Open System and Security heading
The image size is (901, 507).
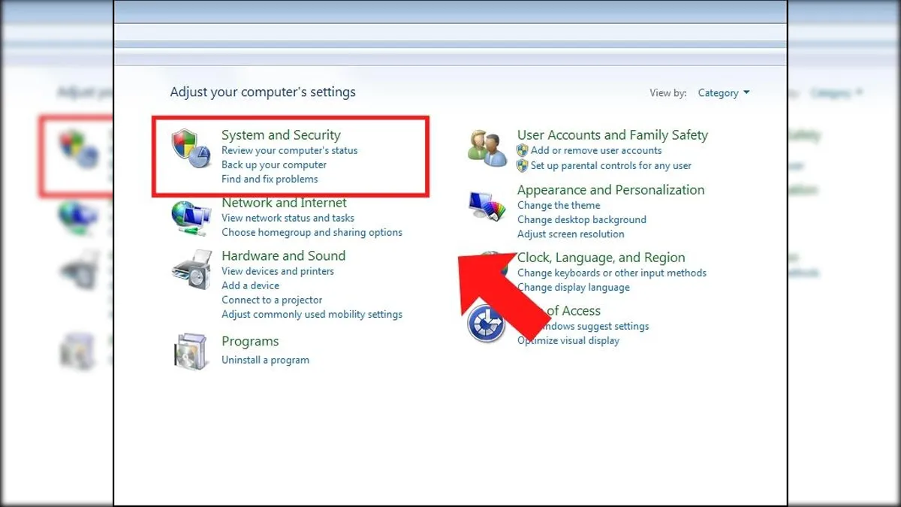[281, 135]
